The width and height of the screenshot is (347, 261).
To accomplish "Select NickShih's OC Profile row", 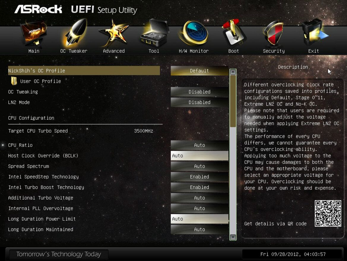I will 84,71.
